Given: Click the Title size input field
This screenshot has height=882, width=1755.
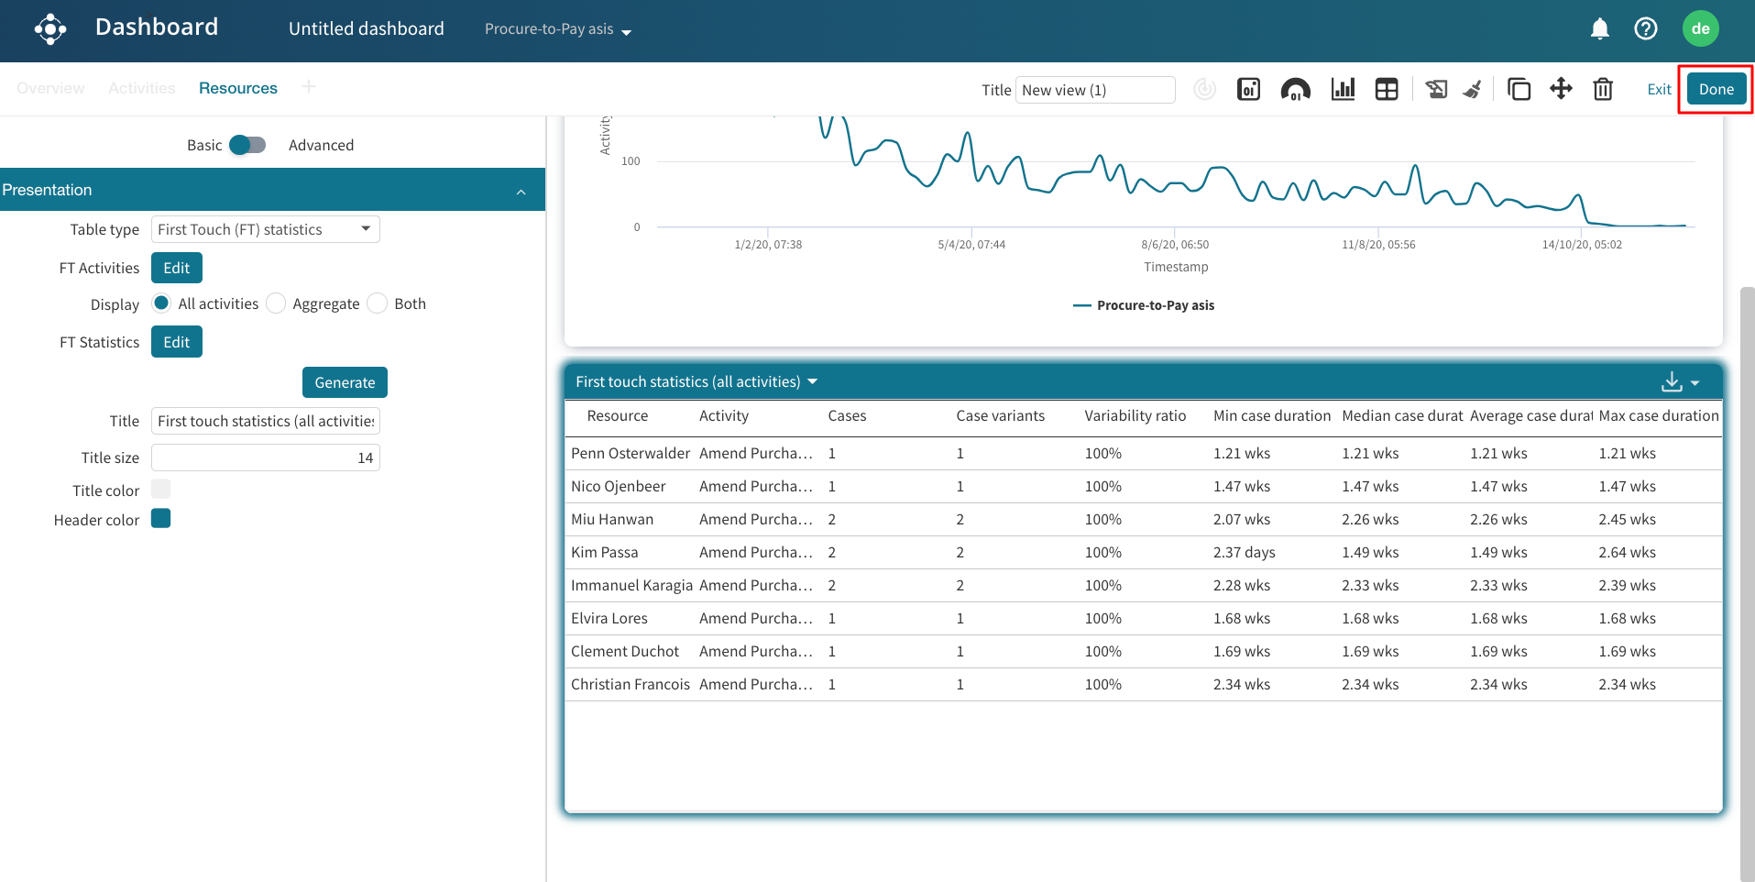Looking at the screenshot, I should [x=265, y=458].
